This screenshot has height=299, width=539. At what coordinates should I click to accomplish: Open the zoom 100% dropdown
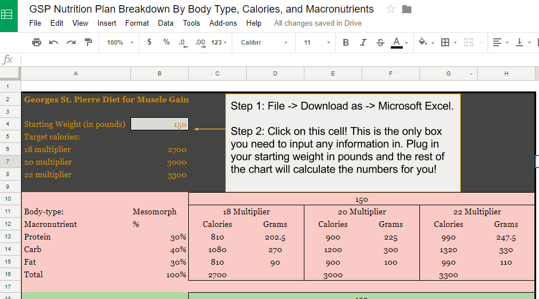120,42
